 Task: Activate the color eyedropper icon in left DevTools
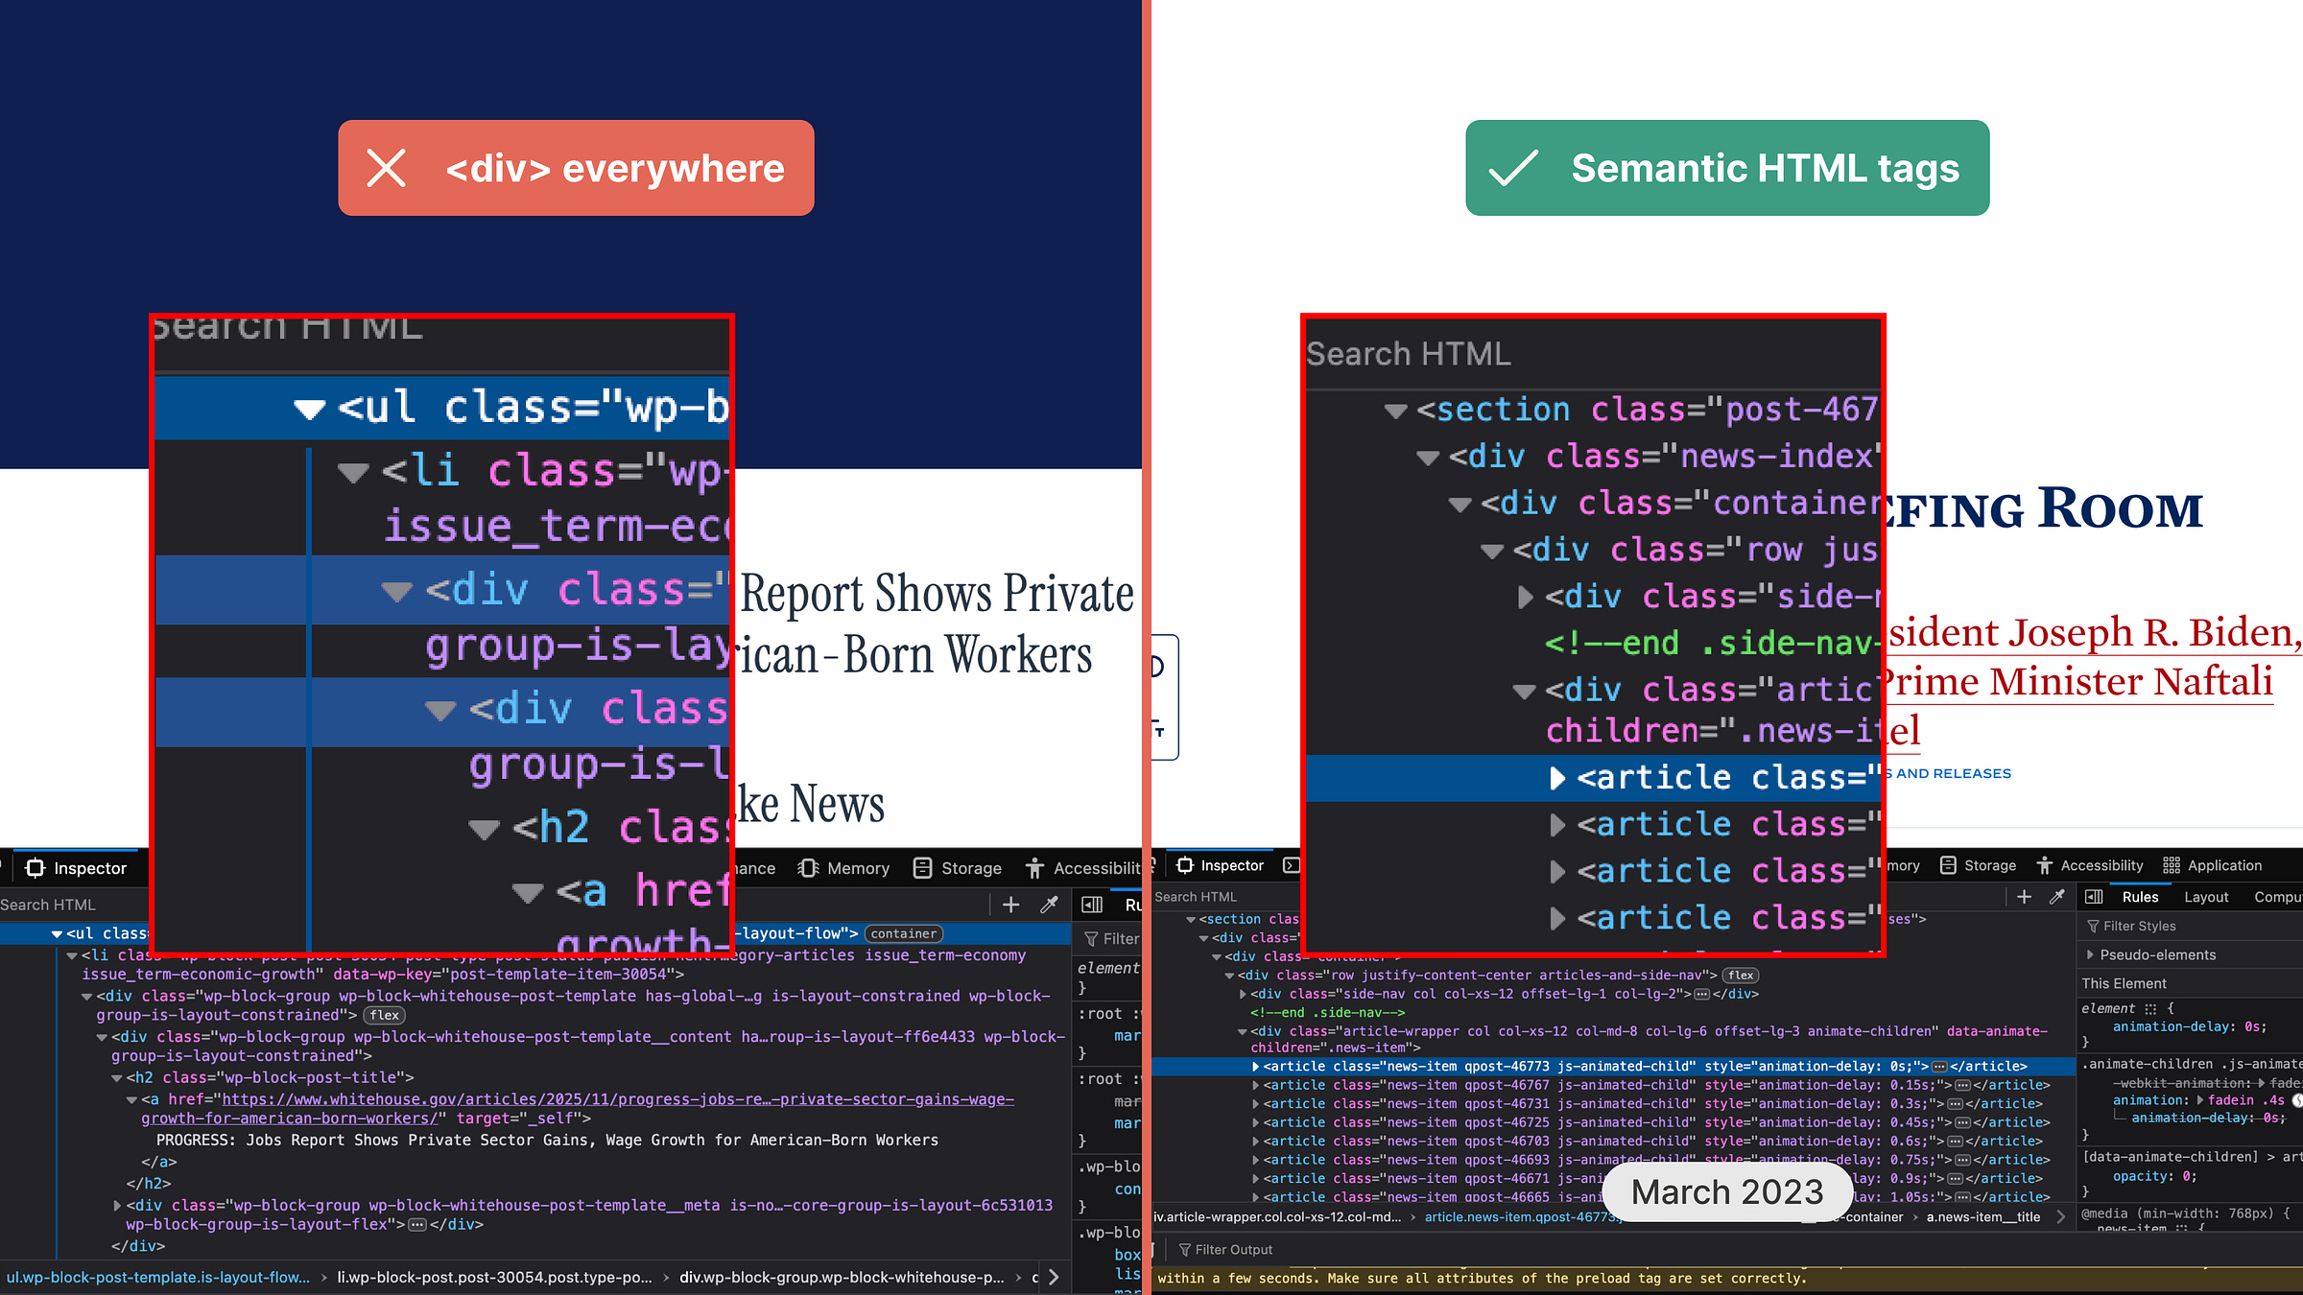[x=1046, y=905]
